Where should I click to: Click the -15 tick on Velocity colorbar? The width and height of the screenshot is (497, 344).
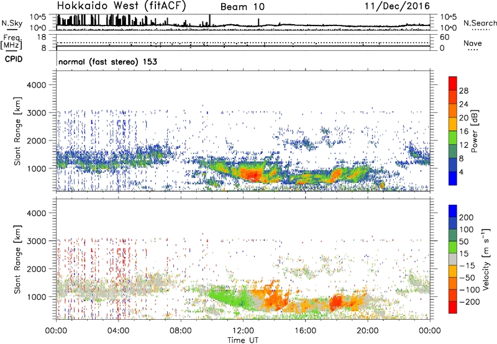(467, 265)
